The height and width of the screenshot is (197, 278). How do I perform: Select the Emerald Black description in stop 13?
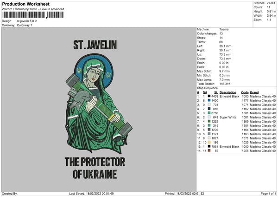click(229, 146)
